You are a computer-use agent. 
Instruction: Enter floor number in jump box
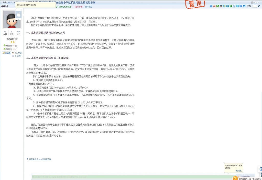point(254,6)
